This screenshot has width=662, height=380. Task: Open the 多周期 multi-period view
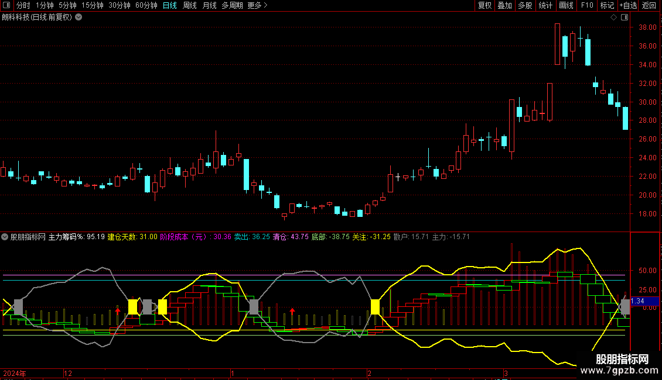click(x=232, y=5)
